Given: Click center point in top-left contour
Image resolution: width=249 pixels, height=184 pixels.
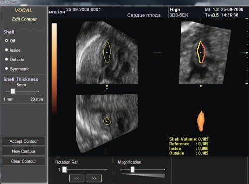Looking at the screenshot, I should pos(107,53).
